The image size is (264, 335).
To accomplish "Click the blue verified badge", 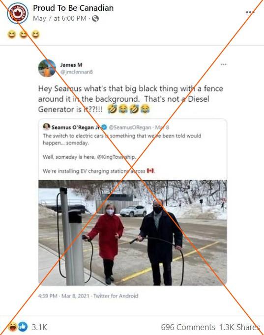I will 104,127.
